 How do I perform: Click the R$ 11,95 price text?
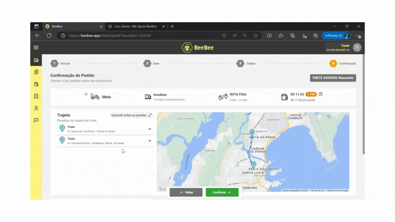[297, 95]
